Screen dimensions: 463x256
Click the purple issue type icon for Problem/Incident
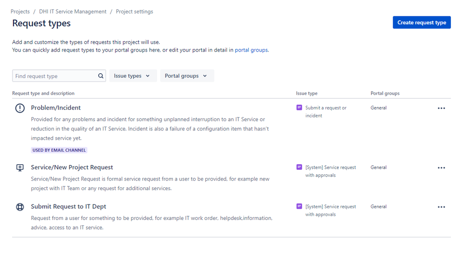tap(299, 108)
